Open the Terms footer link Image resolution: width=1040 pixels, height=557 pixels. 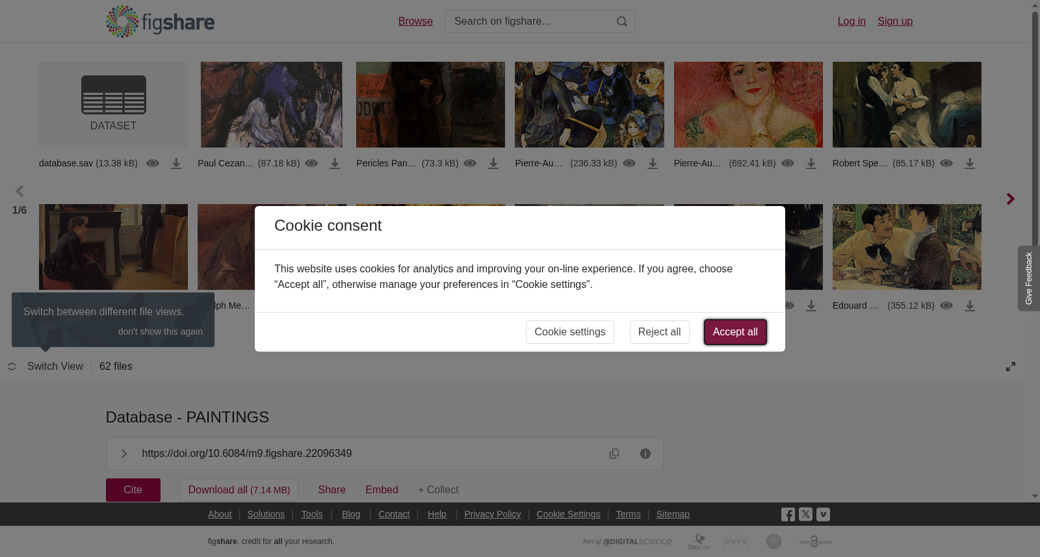[x=628, y=514]
